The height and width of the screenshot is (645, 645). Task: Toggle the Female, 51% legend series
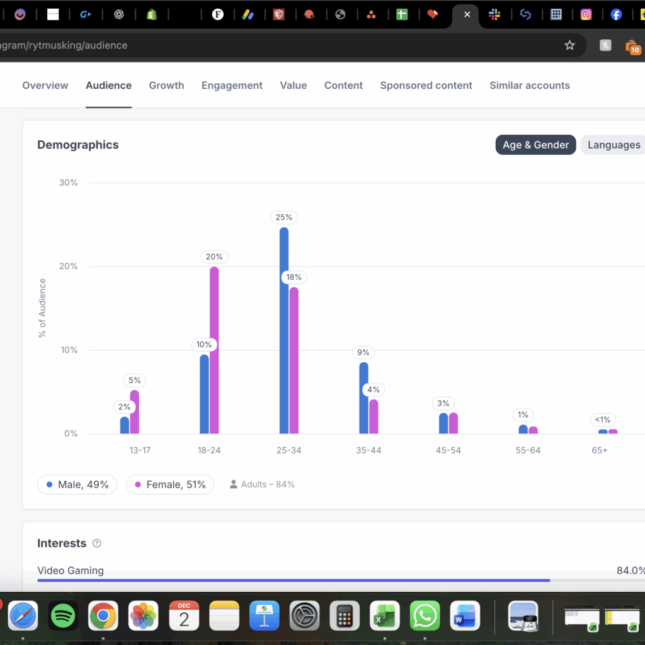point(169,484)
